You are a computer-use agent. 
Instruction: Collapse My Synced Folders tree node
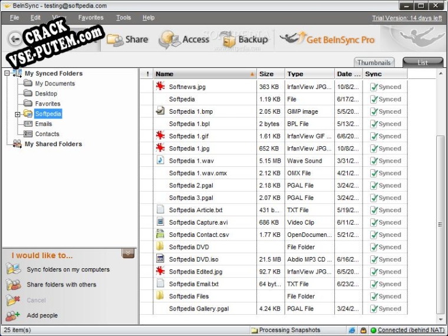pyautogui.click(x=7, y=74)
